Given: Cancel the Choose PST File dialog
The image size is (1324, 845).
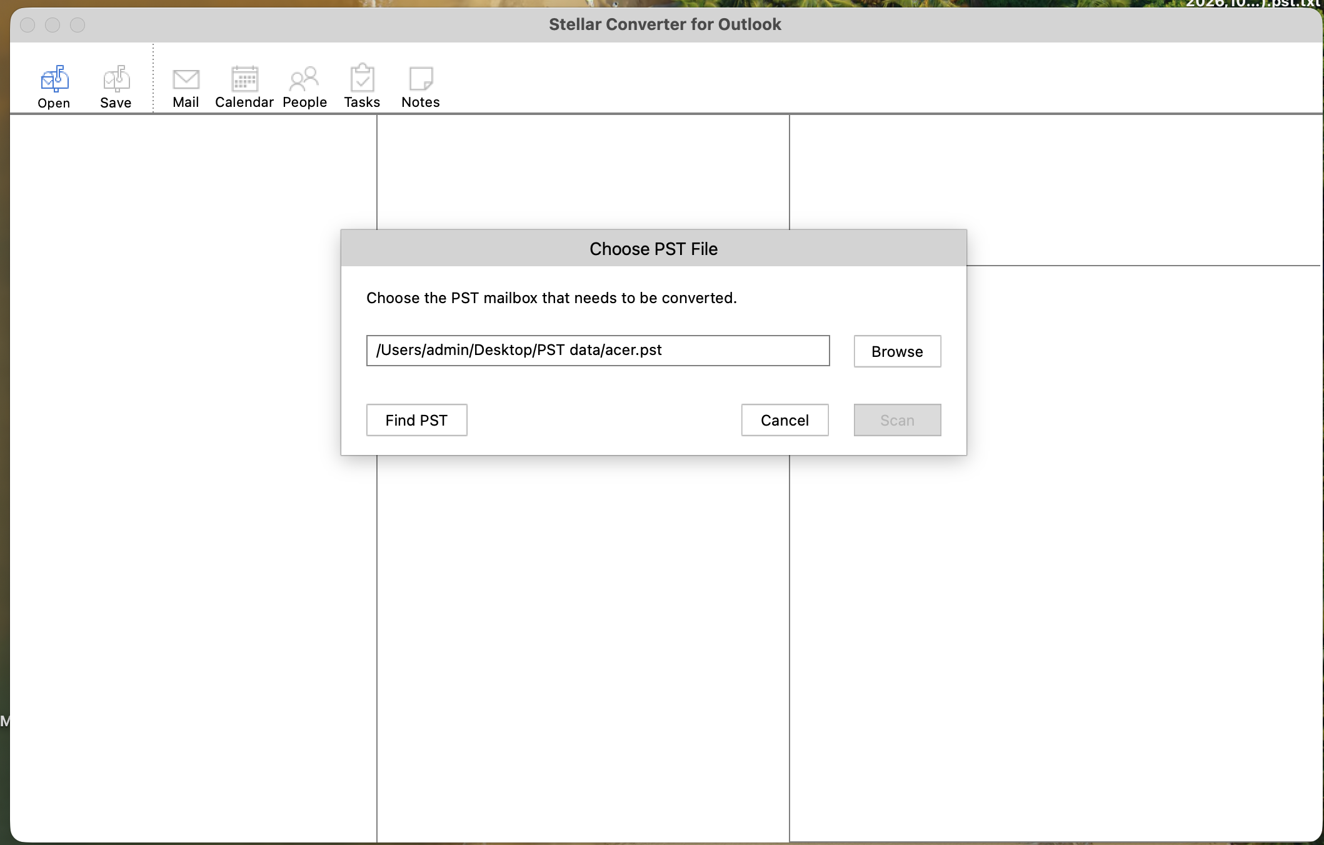Looking at the screenshot, I should coord(785,420).
